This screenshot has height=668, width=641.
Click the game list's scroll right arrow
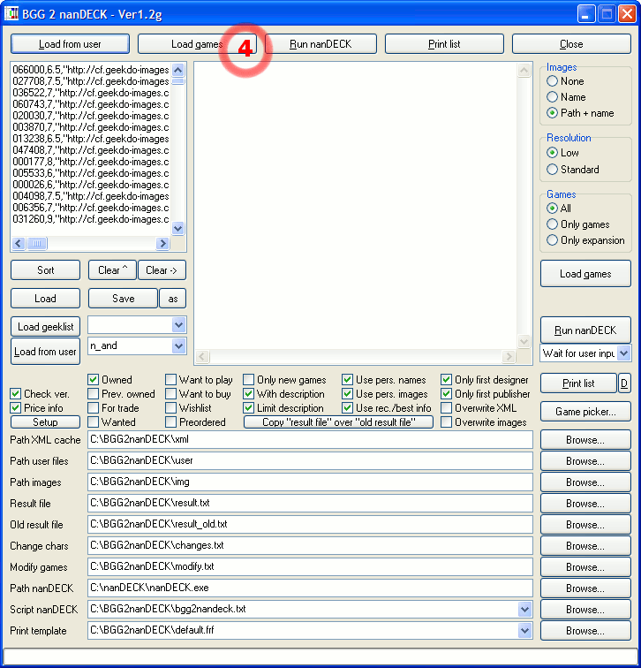coord(162,243)
